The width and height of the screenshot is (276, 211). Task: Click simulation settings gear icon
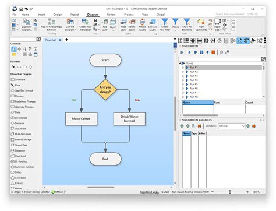point(221,52)
